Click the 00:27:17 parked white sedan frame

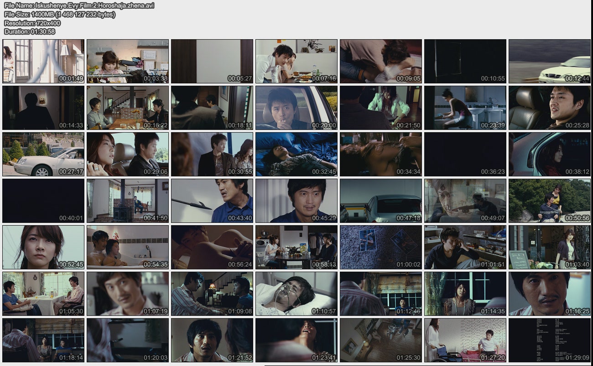click(x=43, y=154)
